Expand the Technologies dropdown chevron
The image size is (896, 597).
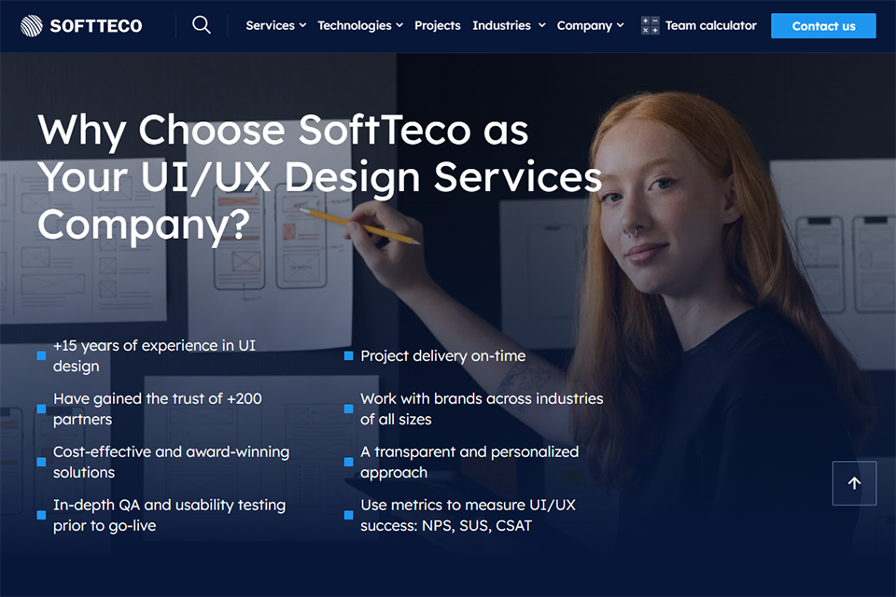(x=399, y=26)
